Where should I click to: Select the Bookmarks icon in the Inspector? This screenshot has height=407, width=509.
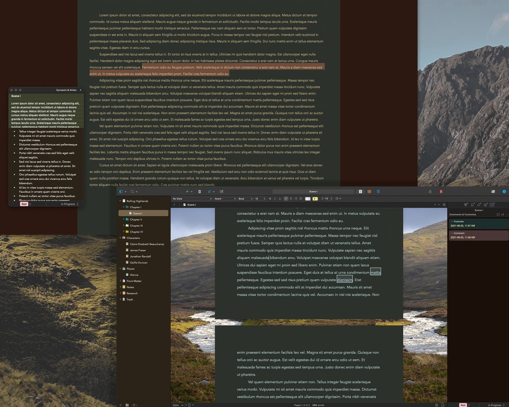coord(472,205)
